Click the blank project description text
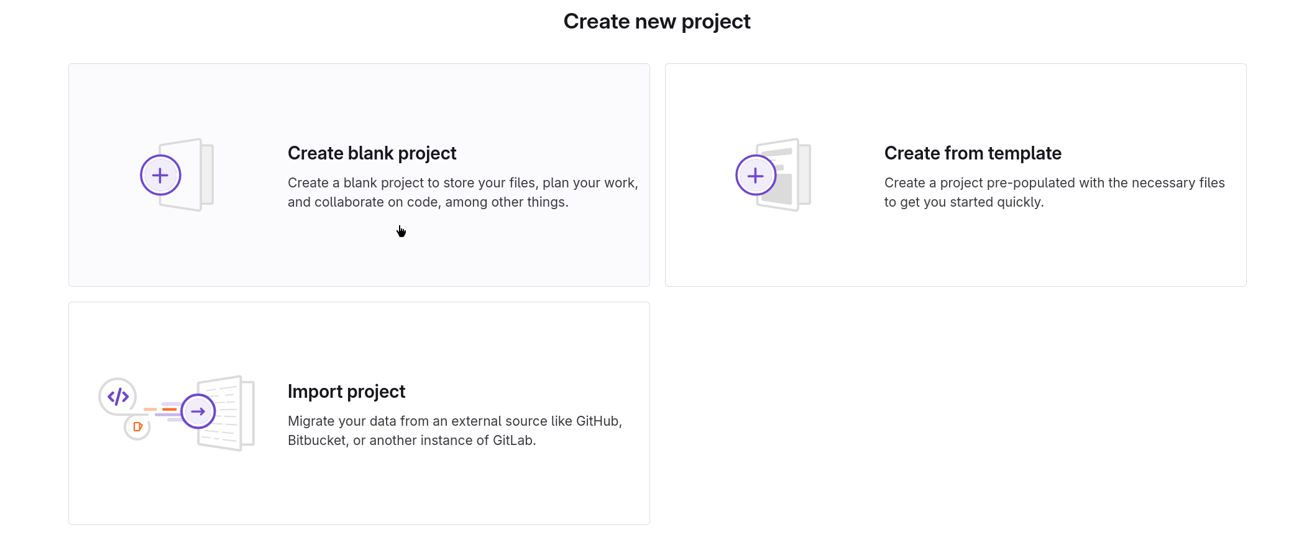 [x=462, y=192]
